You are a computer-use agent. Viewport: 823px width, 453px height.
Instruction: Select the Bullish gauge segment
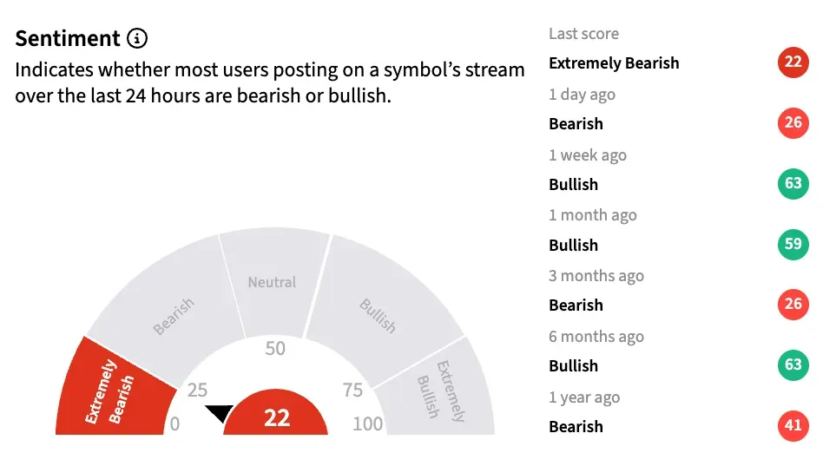tap(378, 311)
